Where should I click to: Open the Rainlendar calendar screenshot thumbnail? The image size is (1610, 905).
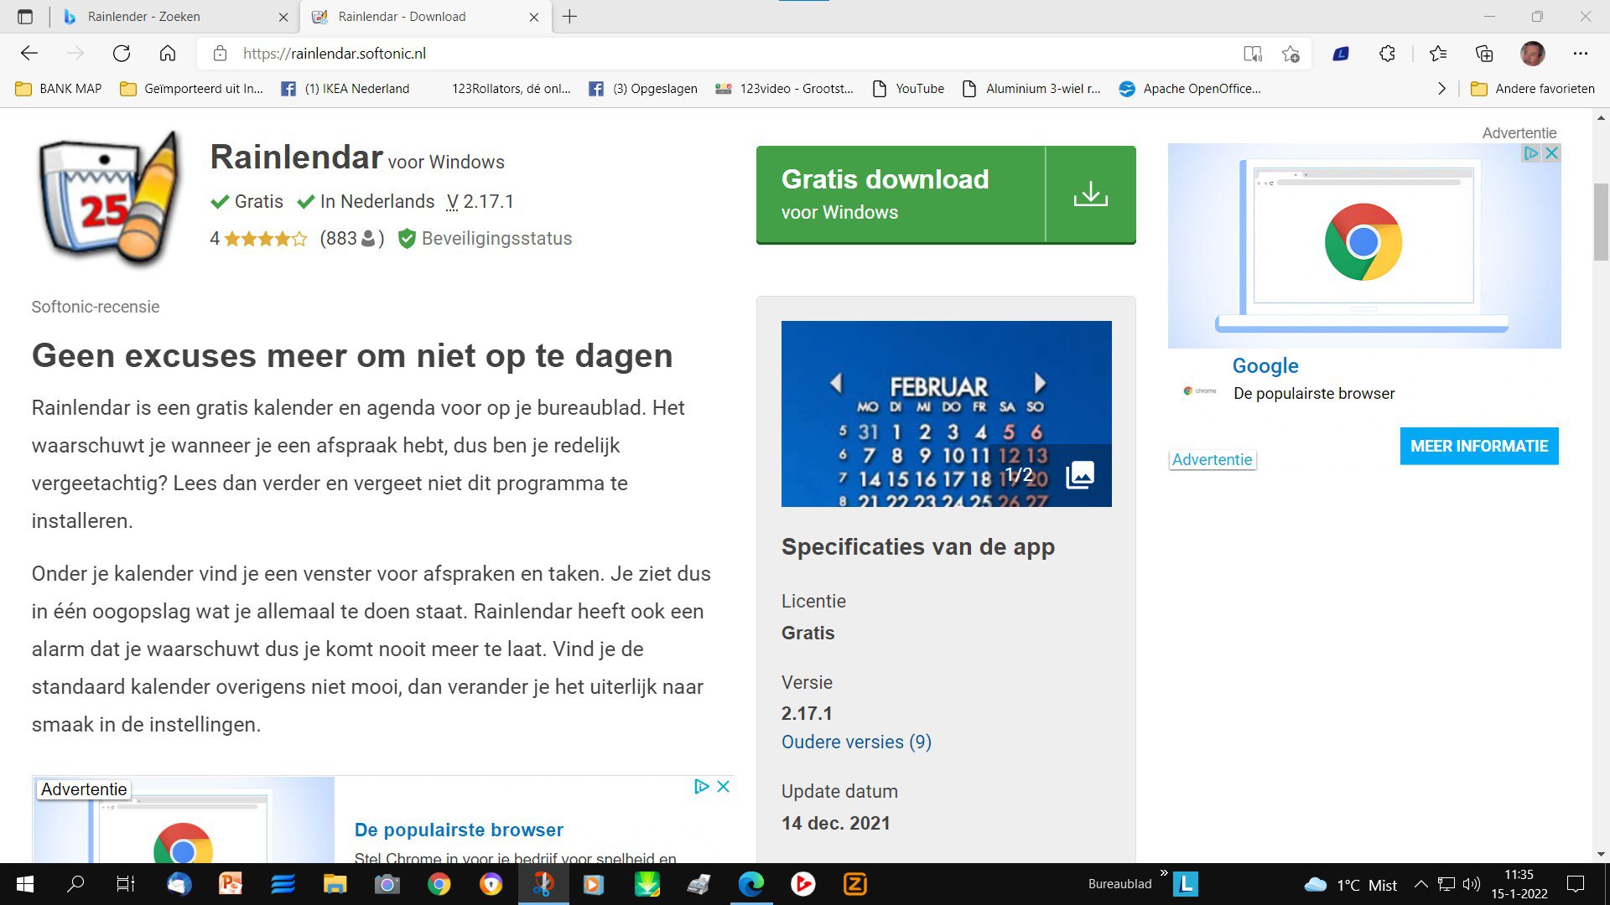[x=947, y=414]
